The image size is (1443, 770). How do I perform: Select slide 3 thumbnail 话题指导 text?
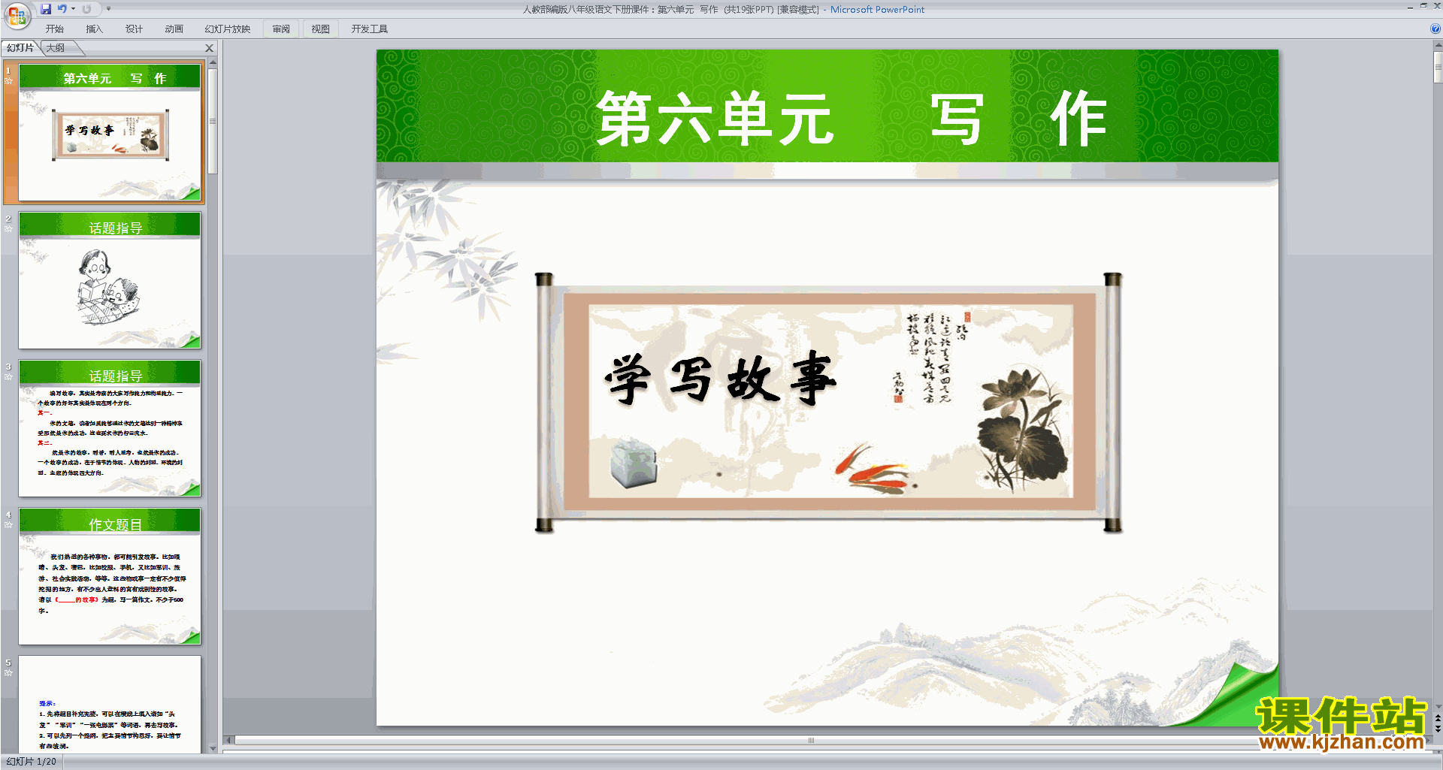tap(110, 428)
